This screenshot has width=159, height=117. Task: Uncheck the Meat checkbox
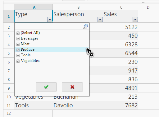[x=18, y=44]
